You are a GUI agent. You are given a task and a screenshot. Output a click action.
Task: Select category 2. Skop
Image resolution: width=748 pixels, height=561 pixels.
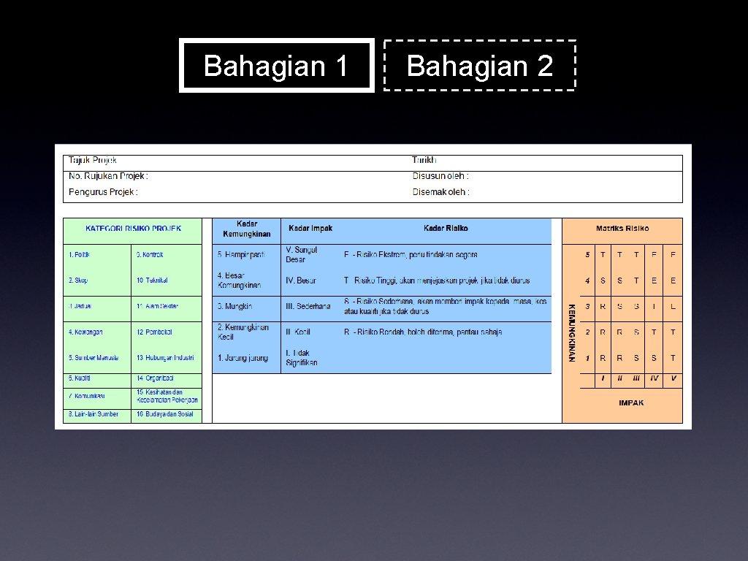click(x=78, y=280)
